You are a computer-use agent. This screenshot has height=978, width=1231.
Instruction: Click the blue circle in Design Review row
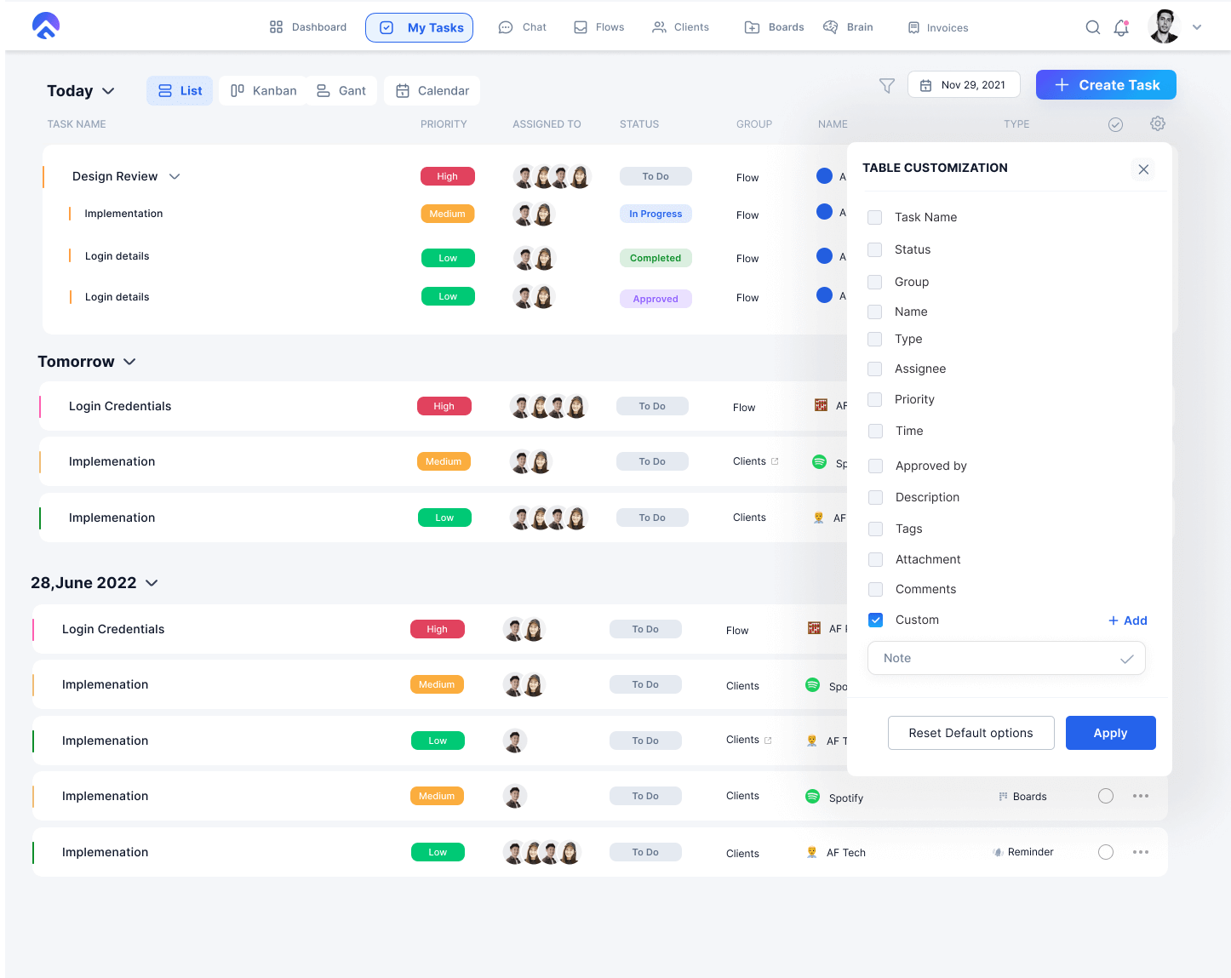pyautogui.click(x=824, y=176)
